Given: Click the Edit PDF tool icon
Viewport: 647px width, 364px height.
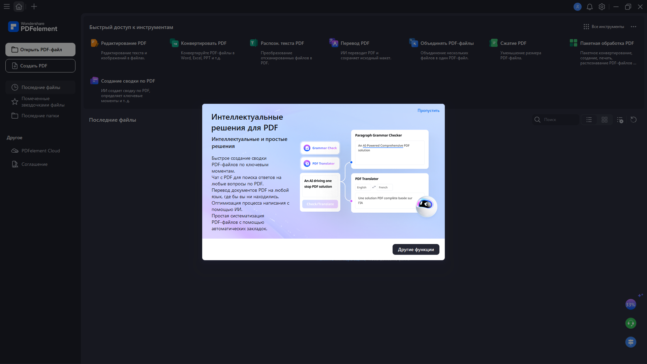Looking at the screenshot, I should tap(94, 43).
